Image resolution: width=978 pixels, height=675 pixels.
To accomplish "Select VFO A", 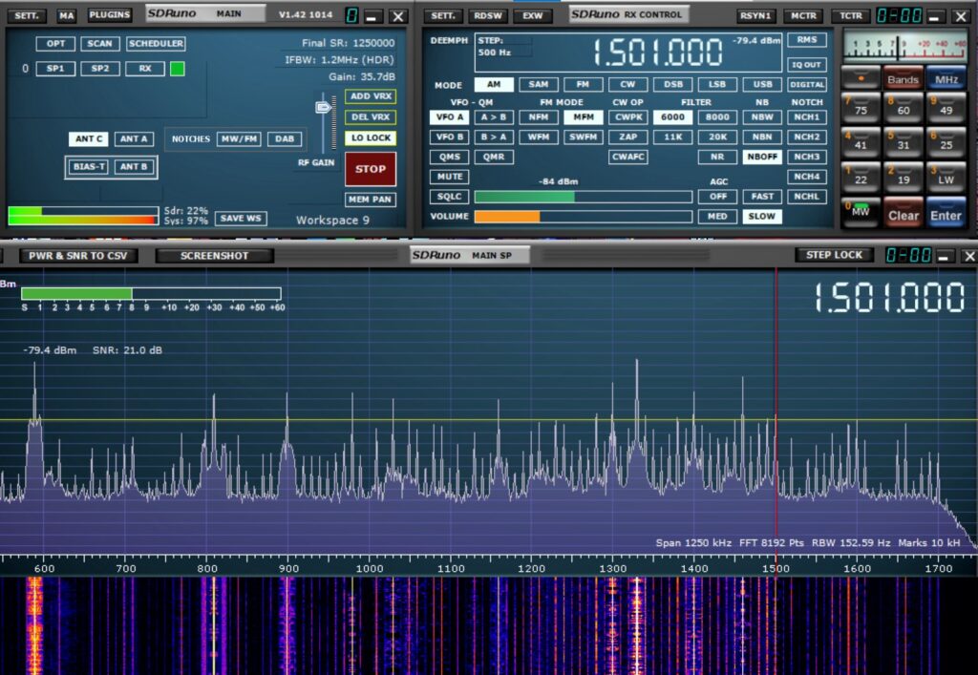I will click(x=449, y=116).
